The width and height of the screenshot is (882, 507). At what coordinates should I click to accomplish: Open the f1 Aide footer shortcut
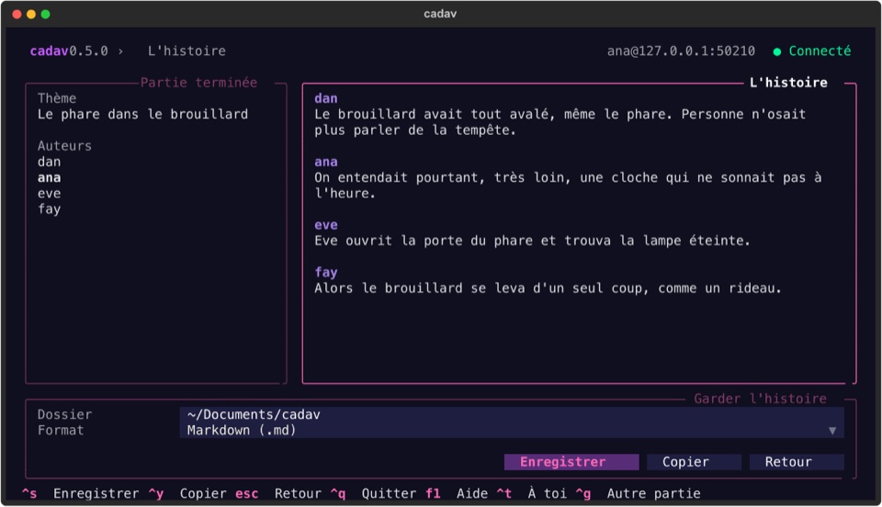pyautogui.click(x=457, y=493)
